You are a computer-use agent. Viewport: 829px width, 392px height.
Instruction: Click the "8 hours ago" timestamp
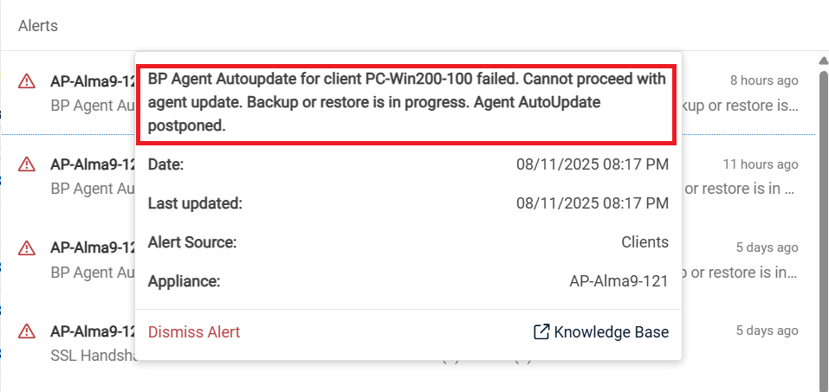pyautogui.click(x=764, y=80)
